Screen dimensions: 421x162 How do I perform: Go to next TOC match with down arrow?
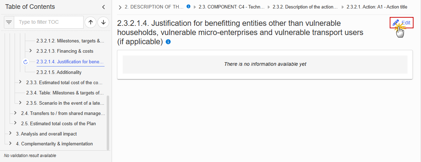click(103, 22)
